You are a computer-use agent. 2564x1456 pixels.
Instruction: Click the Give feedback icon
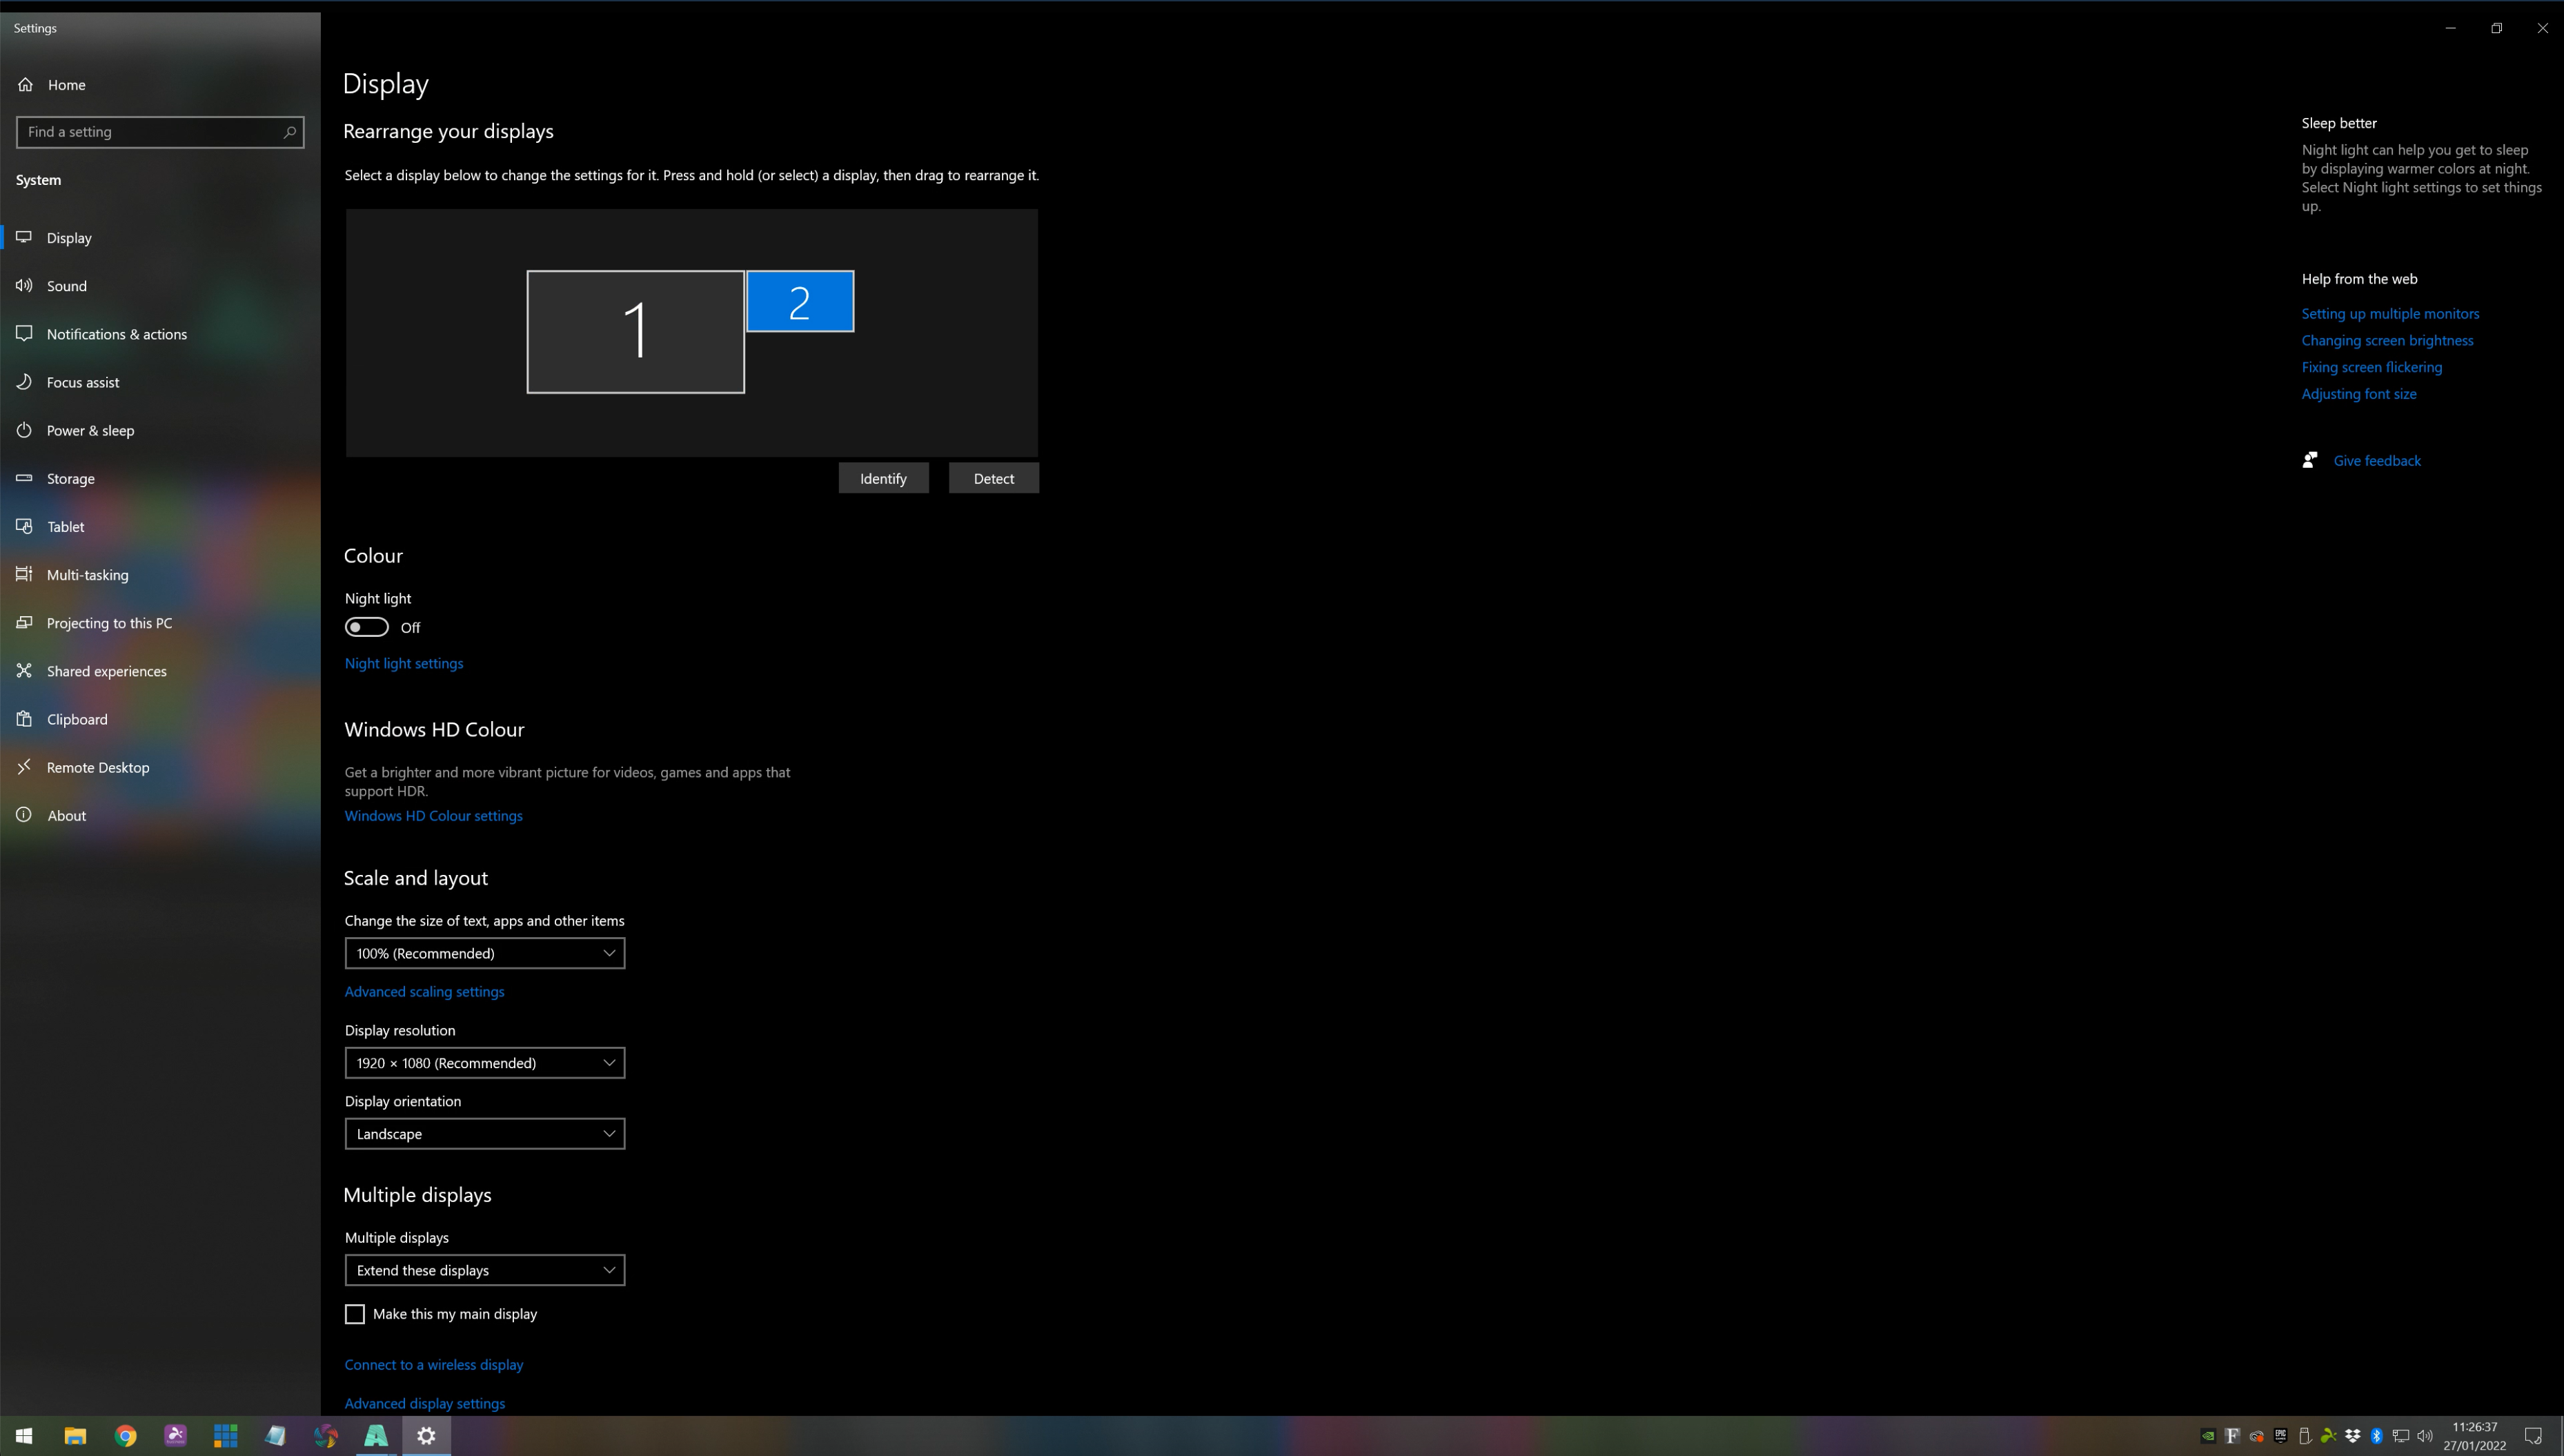click(x=2310, y=460)
